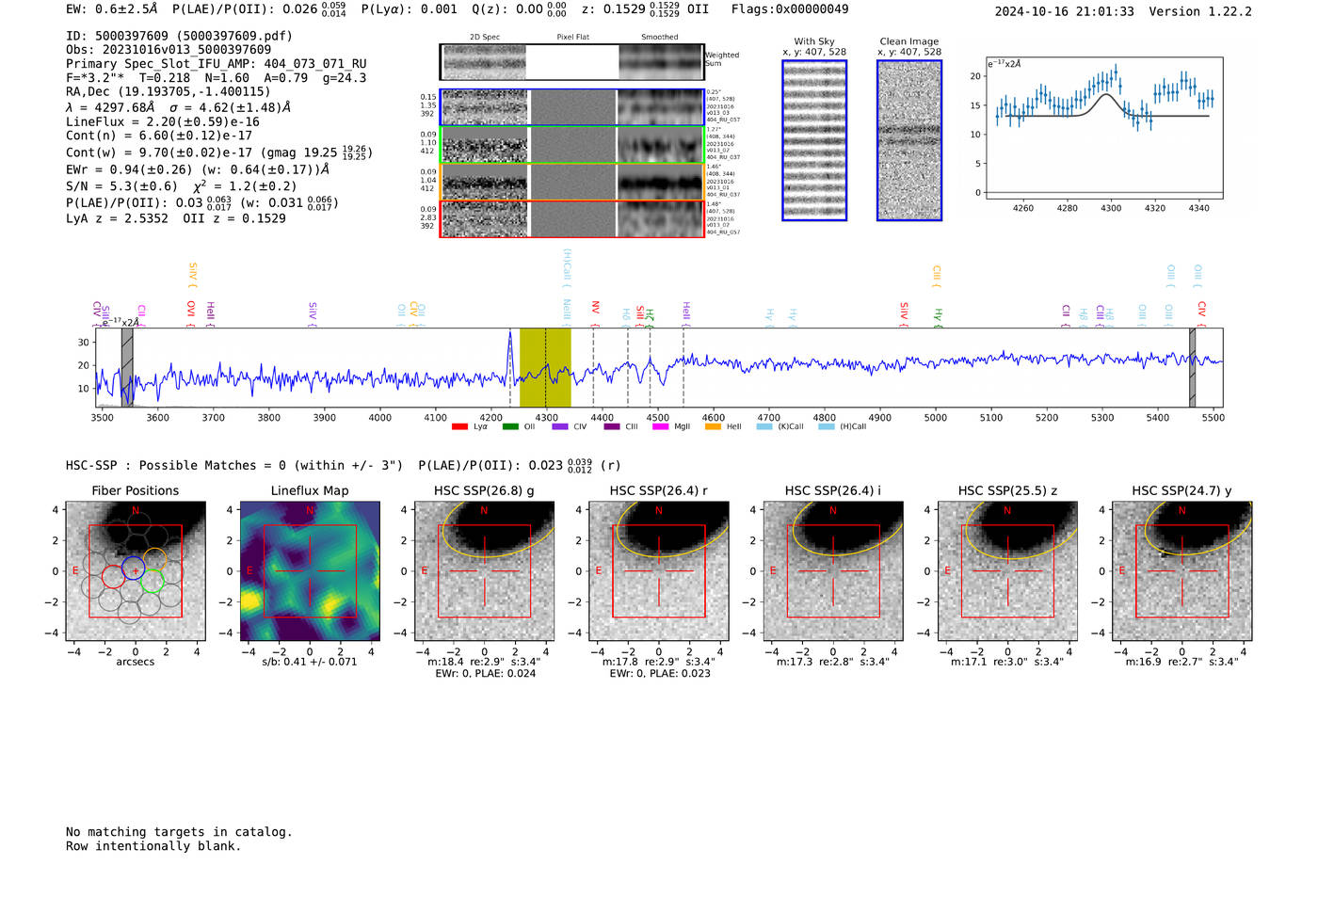Screen dimensions: 1318x897
Task: Click the Clean Image panel
Action: [909, 140]
